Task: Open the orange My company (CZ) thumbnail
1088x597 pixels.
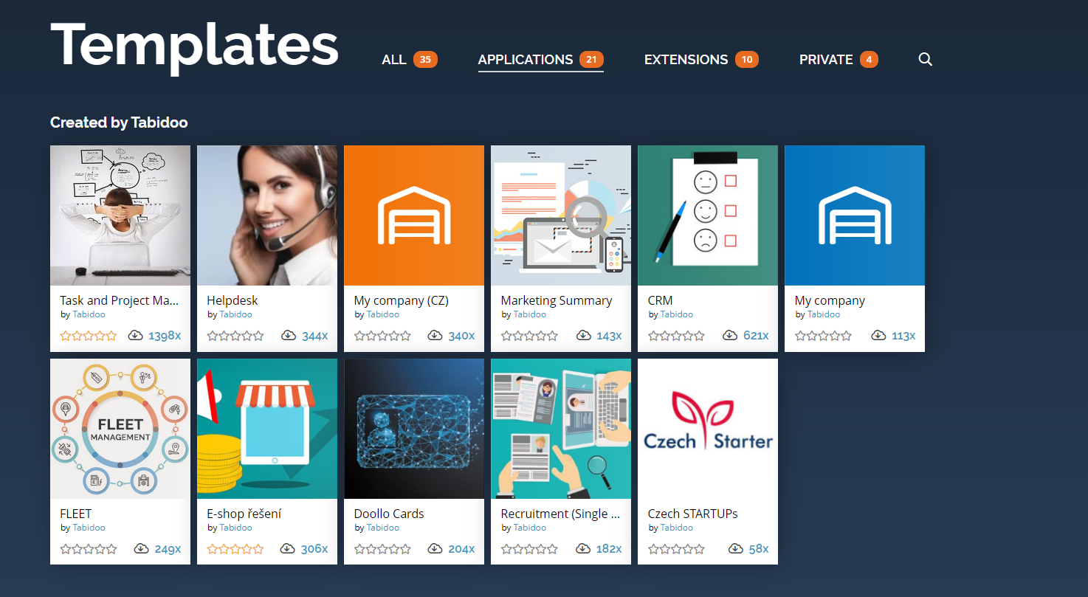Action: (x=414, y=215)
